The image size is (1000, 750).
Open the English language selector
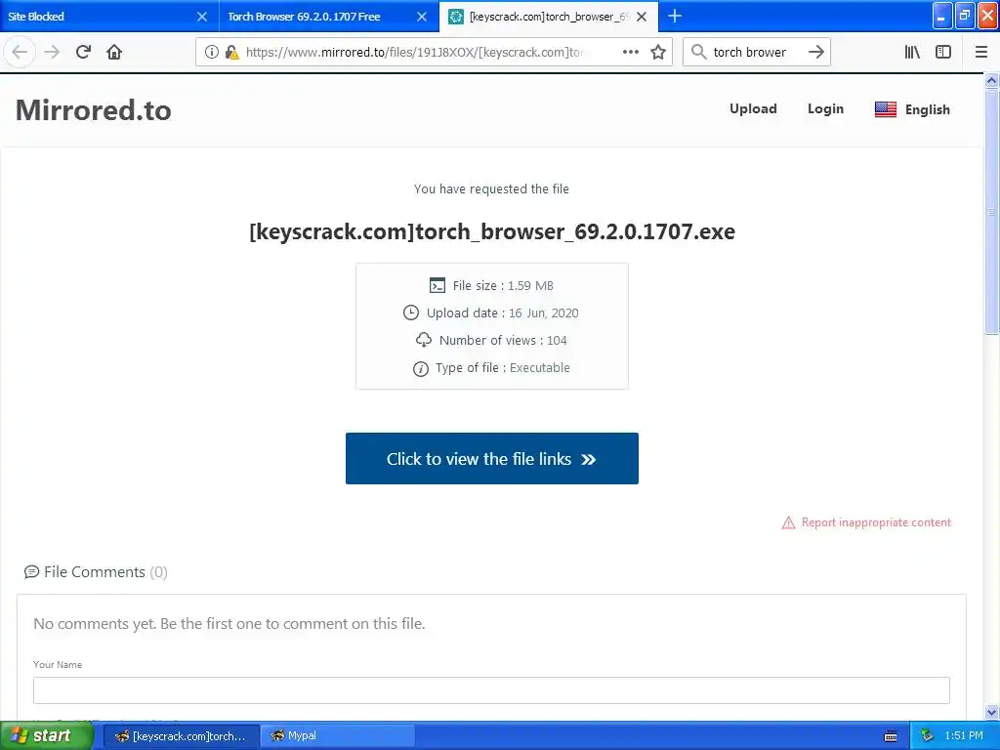click(912, 109)
